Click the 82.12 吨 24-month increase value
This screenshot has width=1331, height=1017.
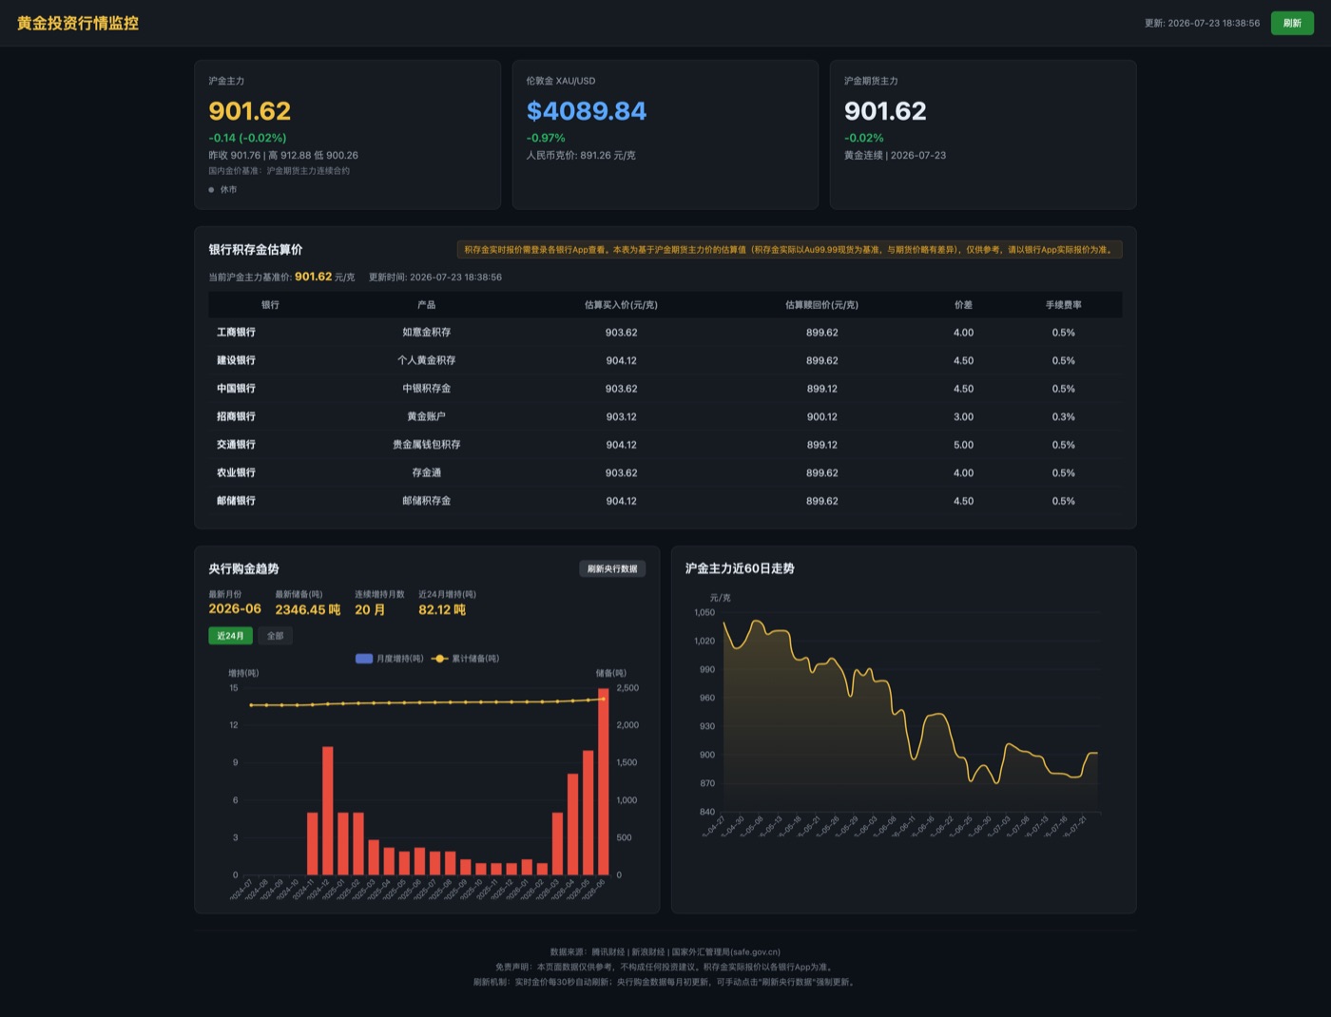point(442,609)
